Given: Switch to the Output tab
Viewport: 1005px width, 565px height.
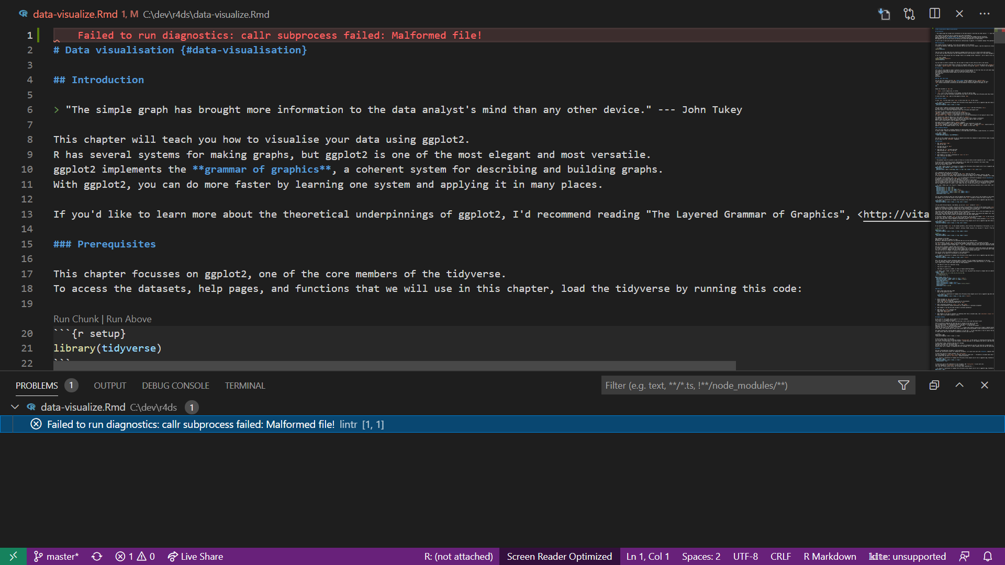Looking at the screenshot, I should [109, 386].
